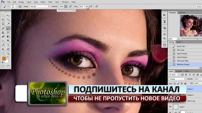The height and width of the screenshot is (113, 202).
Task: Click the orange foreground color swatch
Action: pos(4,59)
